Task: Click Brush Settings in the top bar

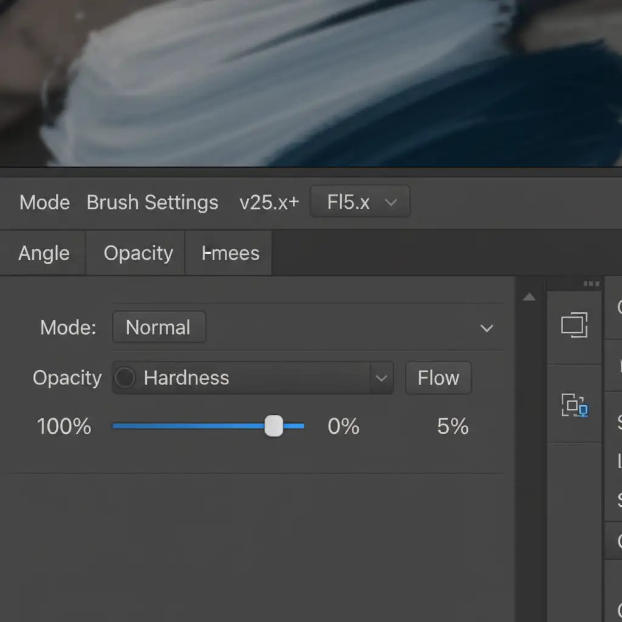Action: pyautogui.click(x=152, y=202)
